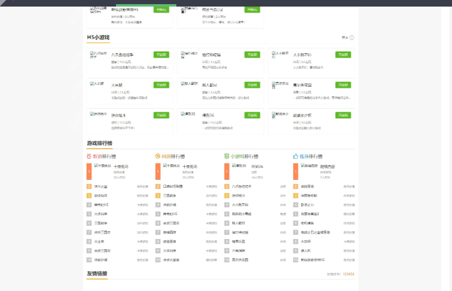
Task: Click the 迷你格斗 card title
Action: [x=118, y=115]
